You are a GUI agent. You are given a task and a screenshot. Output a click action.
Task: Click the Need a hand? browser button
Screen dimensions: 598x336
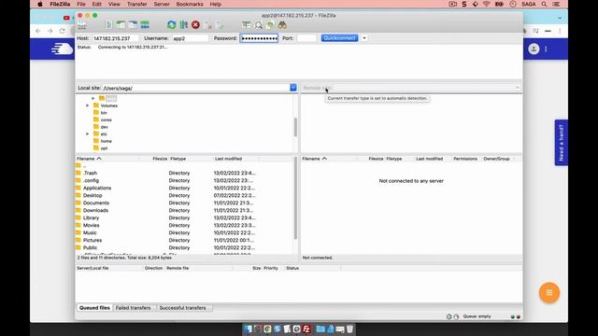561,143
